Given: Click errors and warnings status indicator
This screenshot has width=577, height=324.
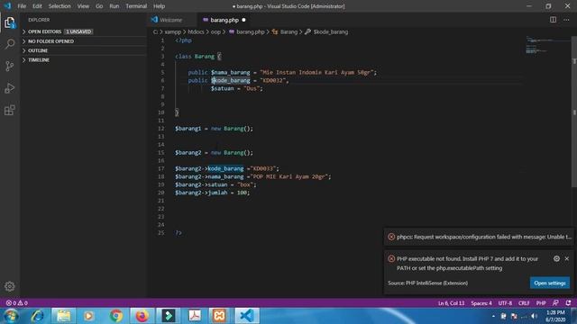Looking at the screenshot, I should (17, 303).
